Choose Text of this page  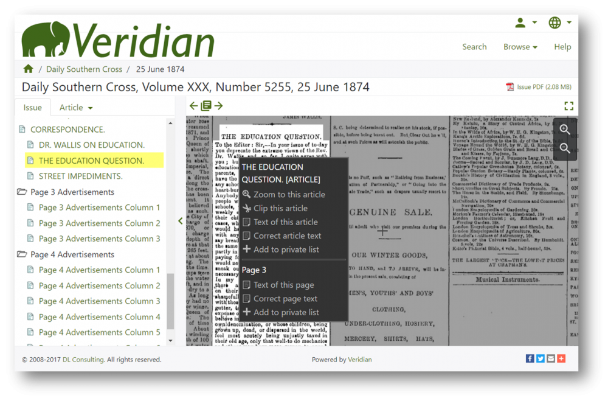[x=278, y=285]
